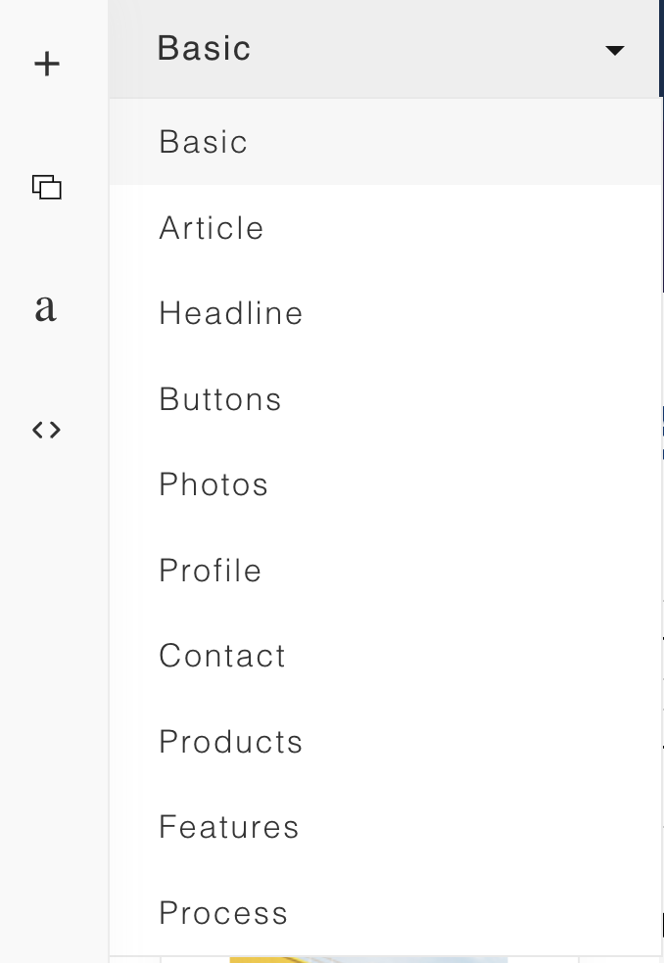Pick the Headline category
This screenshot has height=963, width=664.
[x=230, y=313]
